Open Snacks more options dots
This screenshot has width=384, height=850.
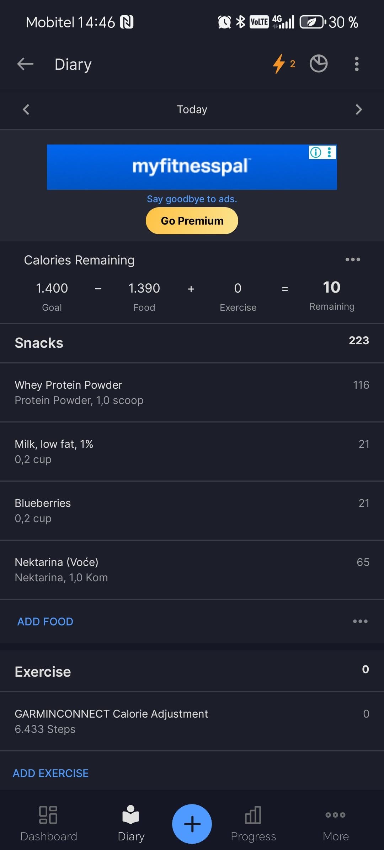pyautogui.click(x=360, y=621)
